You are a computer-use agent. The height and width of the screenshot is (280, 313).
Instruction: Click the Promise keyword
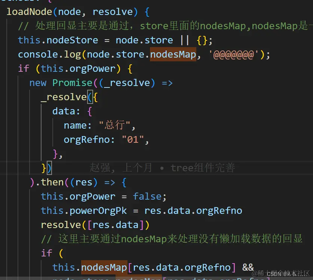[72, 83]
